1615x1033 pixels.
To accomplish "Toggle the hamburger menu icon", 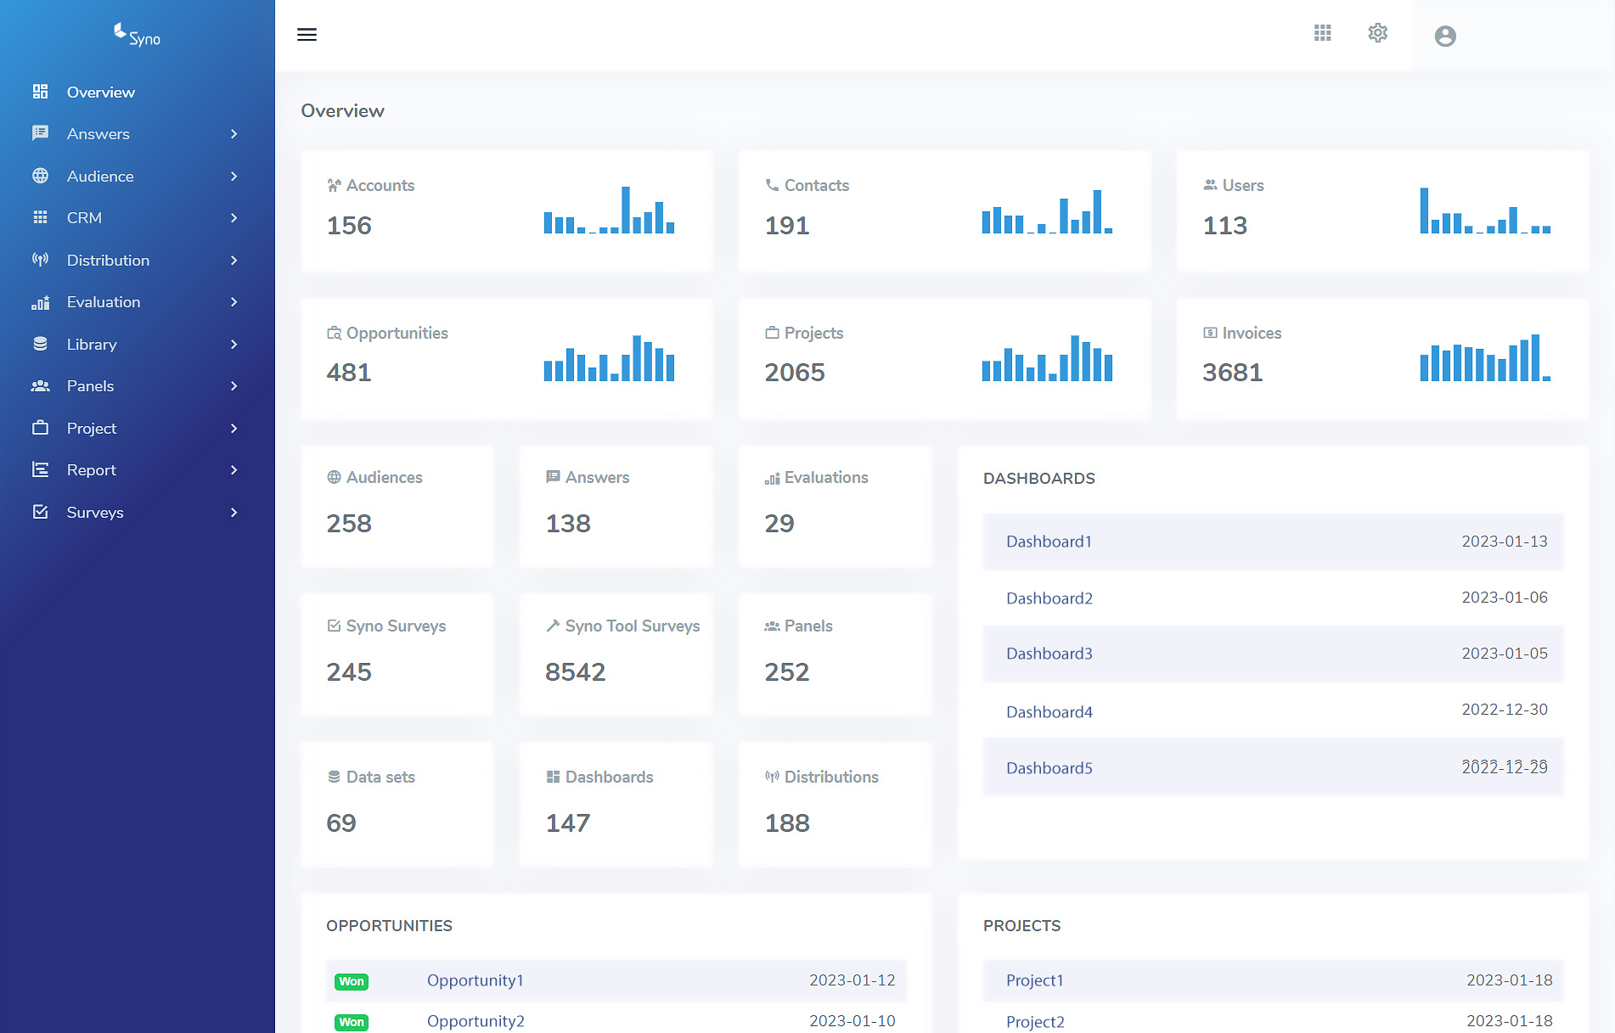I will point(307,35).
